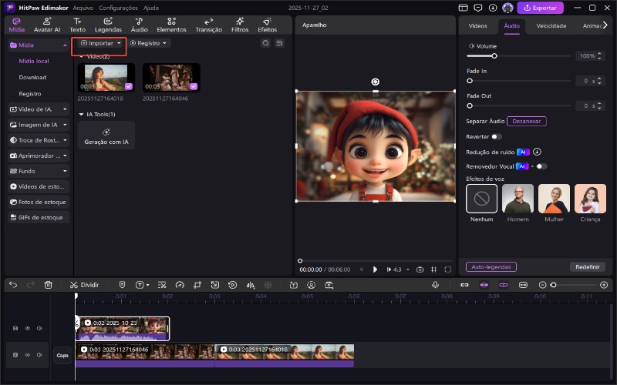Expand the Vídeo de IA sidebar section

[39, 109]
